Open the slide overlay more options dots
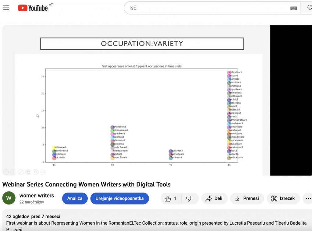 pyautogui.click(x=43, y=172)
